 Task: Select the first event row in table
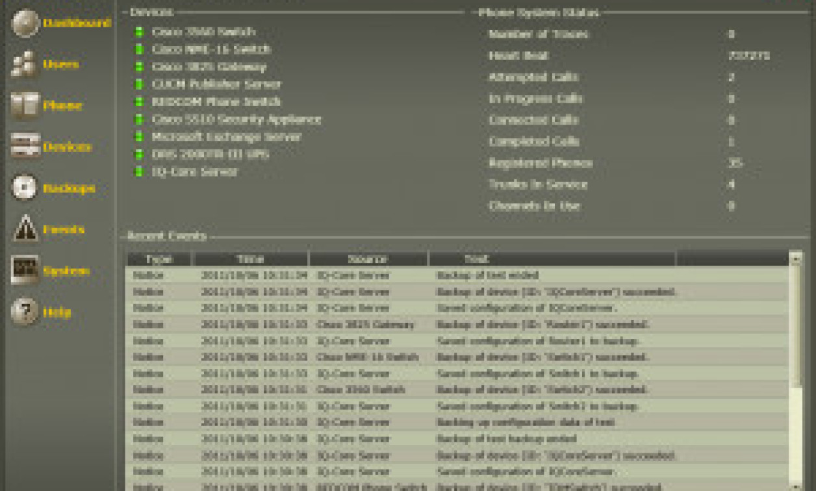tap(455, 275)
